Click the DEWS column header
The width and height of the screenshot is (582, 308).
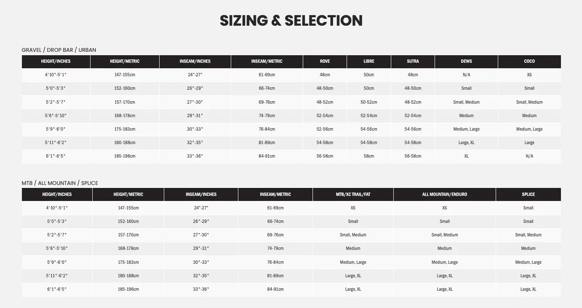click(466, 62)
